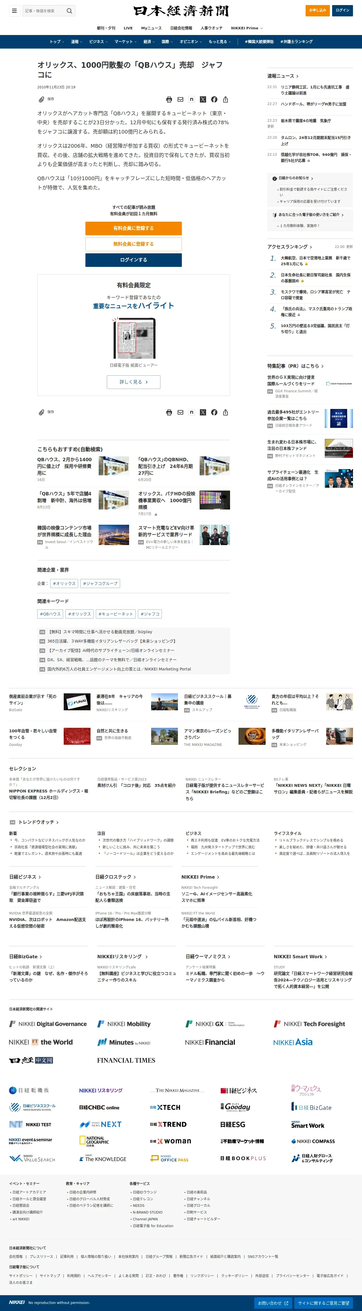The height and width of the screenshot is (1311, 362).
Task: Click the search magnifier icon
Action: coord(70,11)
